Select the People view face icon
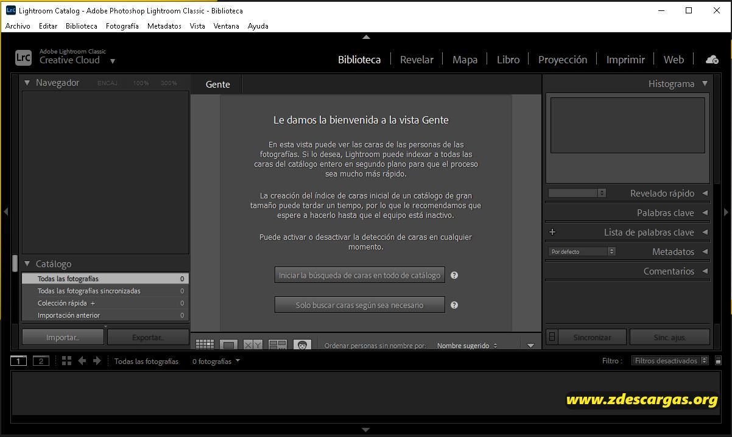 (x=302, y=344)
